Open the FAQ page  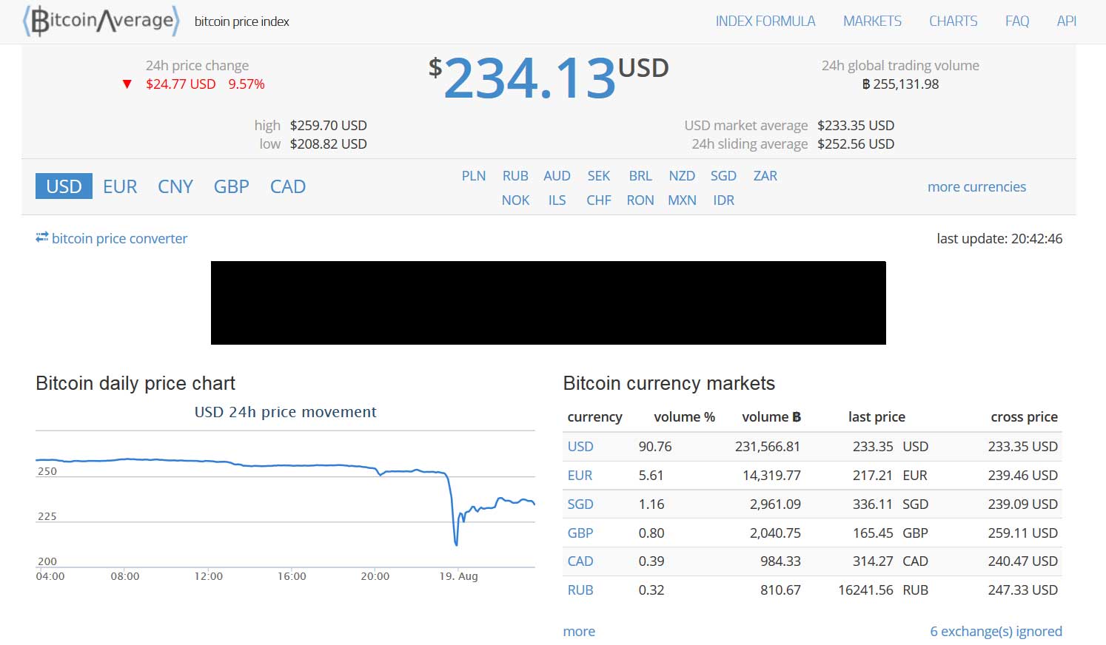[1017, 21]
